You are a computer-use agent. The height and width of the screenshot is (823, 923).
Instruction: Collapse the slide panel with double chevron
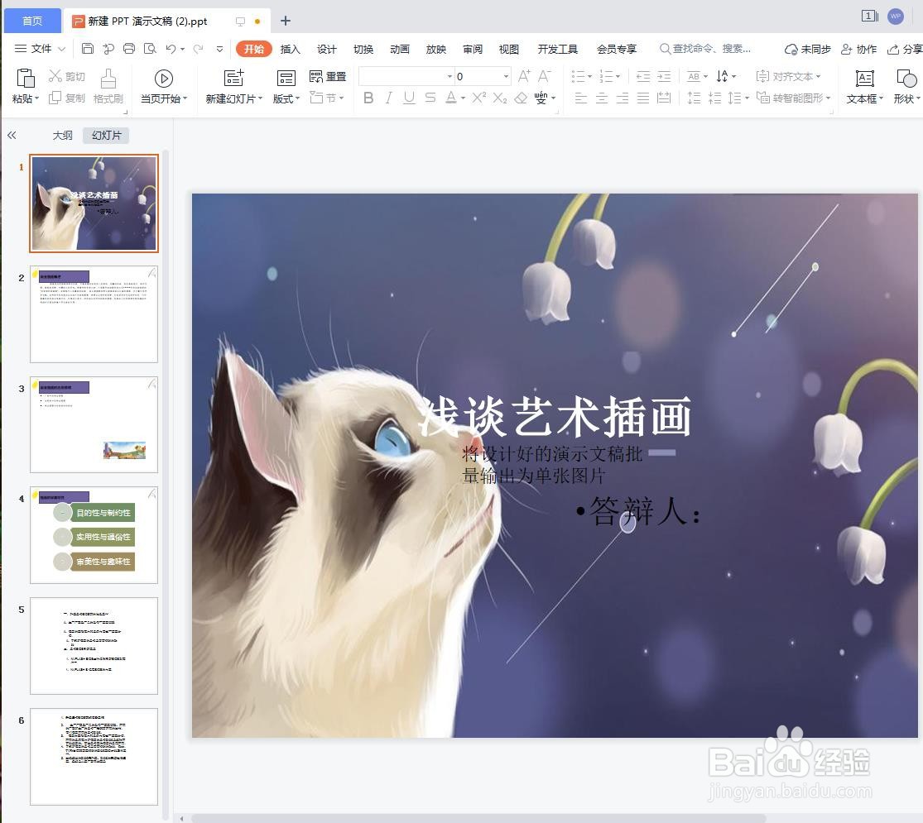12,136
